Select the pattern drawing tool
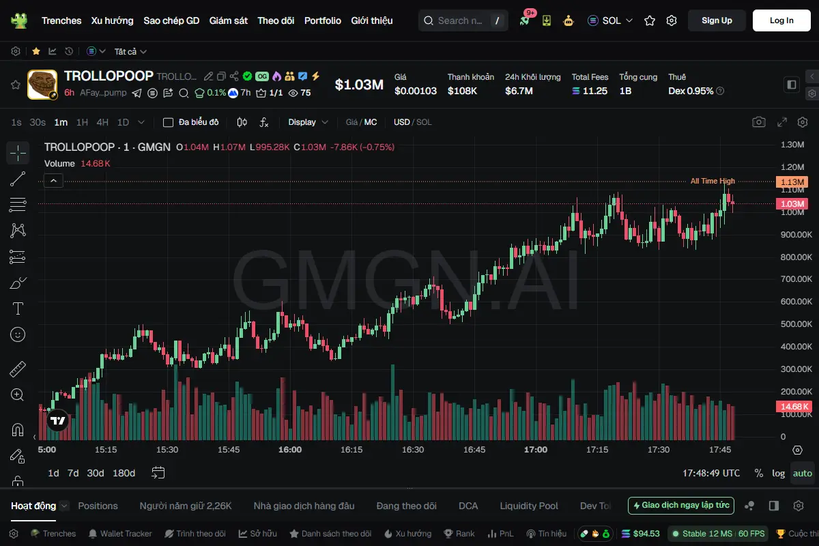The width and height of the screenshot is (819, 546). 18,231
